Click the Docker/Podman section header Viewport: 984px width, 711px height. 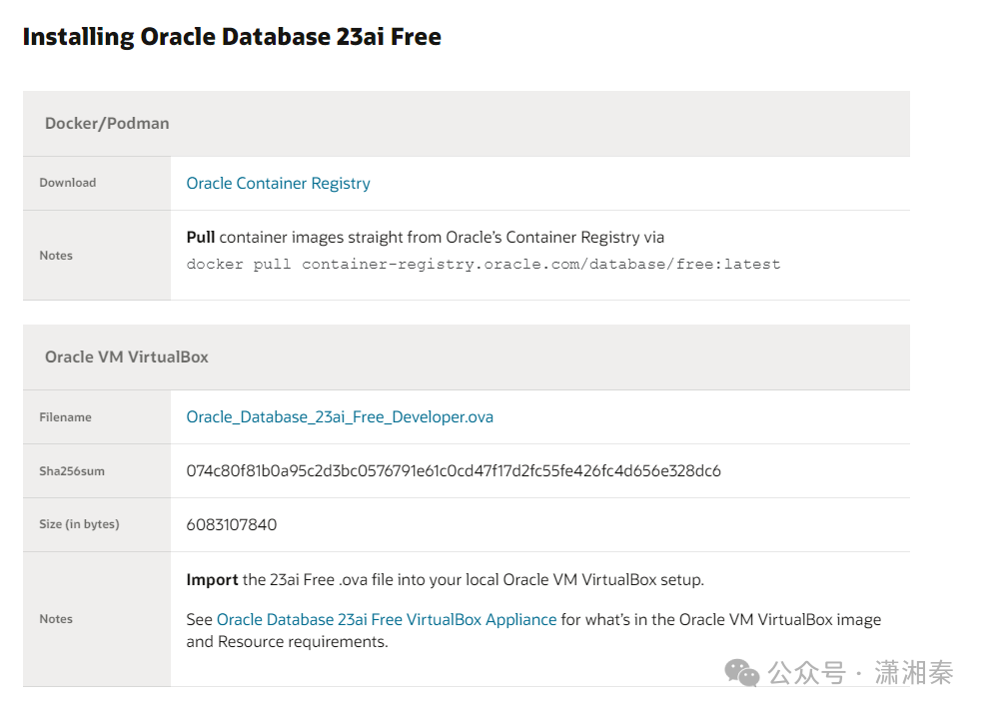pos(107,123)
